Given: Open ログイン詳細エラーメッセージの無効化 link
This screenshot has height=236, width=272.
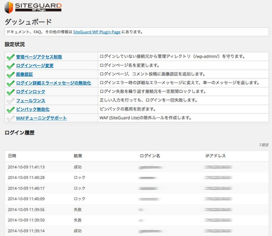Looking at the screenshot, I should 53,83.
